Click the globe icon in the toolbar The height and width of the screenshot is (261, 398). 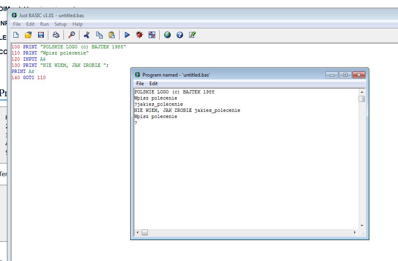(x=167, y=35)
